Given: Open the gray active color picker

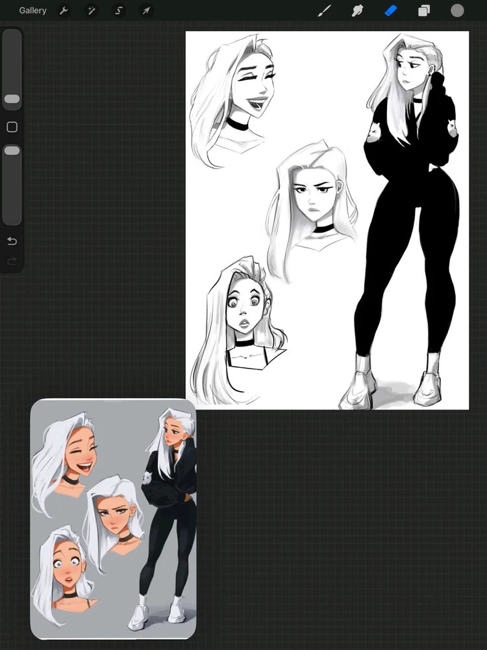Looking at the screenshot, I should pyautogui.click(x=457, y=11).
